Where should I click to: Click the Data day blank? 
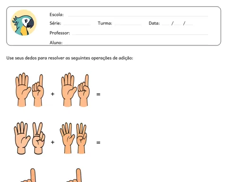(166, 25)
